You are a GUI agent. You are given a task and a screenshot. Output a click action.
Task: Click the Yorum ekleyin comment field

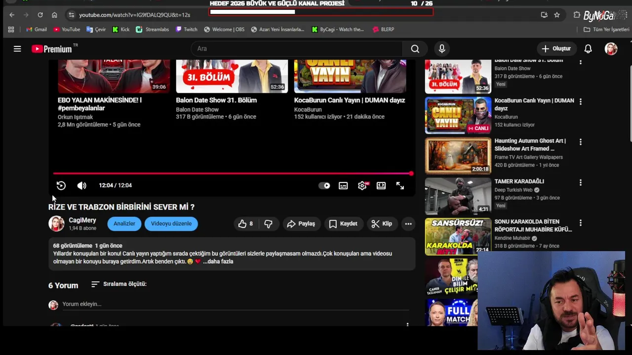pyautogui.click(x=236, y=304)
